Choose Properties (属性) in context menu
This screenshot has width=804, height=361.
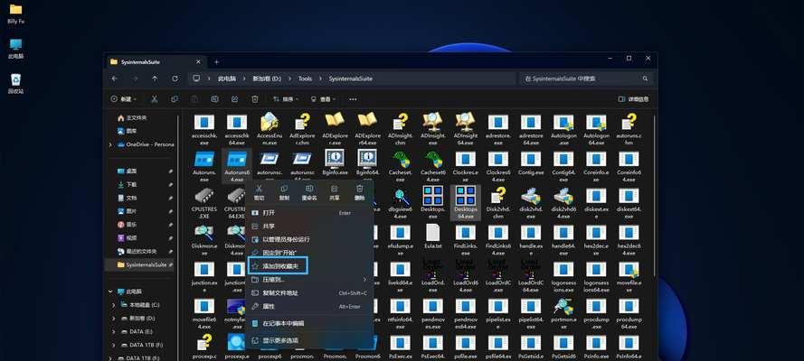(309, 306)
